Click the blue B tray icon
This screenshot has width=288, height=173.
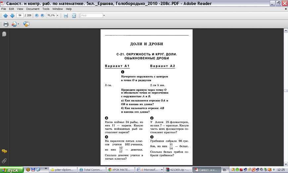tap(274, 170)
